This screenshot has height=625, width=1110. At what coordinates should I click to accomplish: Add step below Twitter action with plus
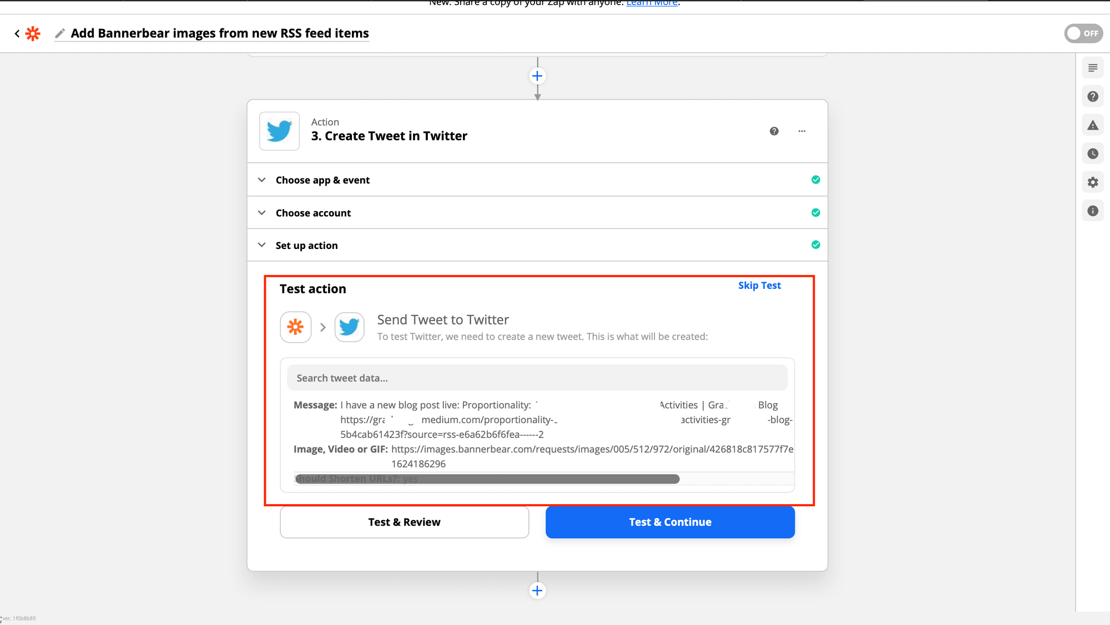tap(537, 591)
